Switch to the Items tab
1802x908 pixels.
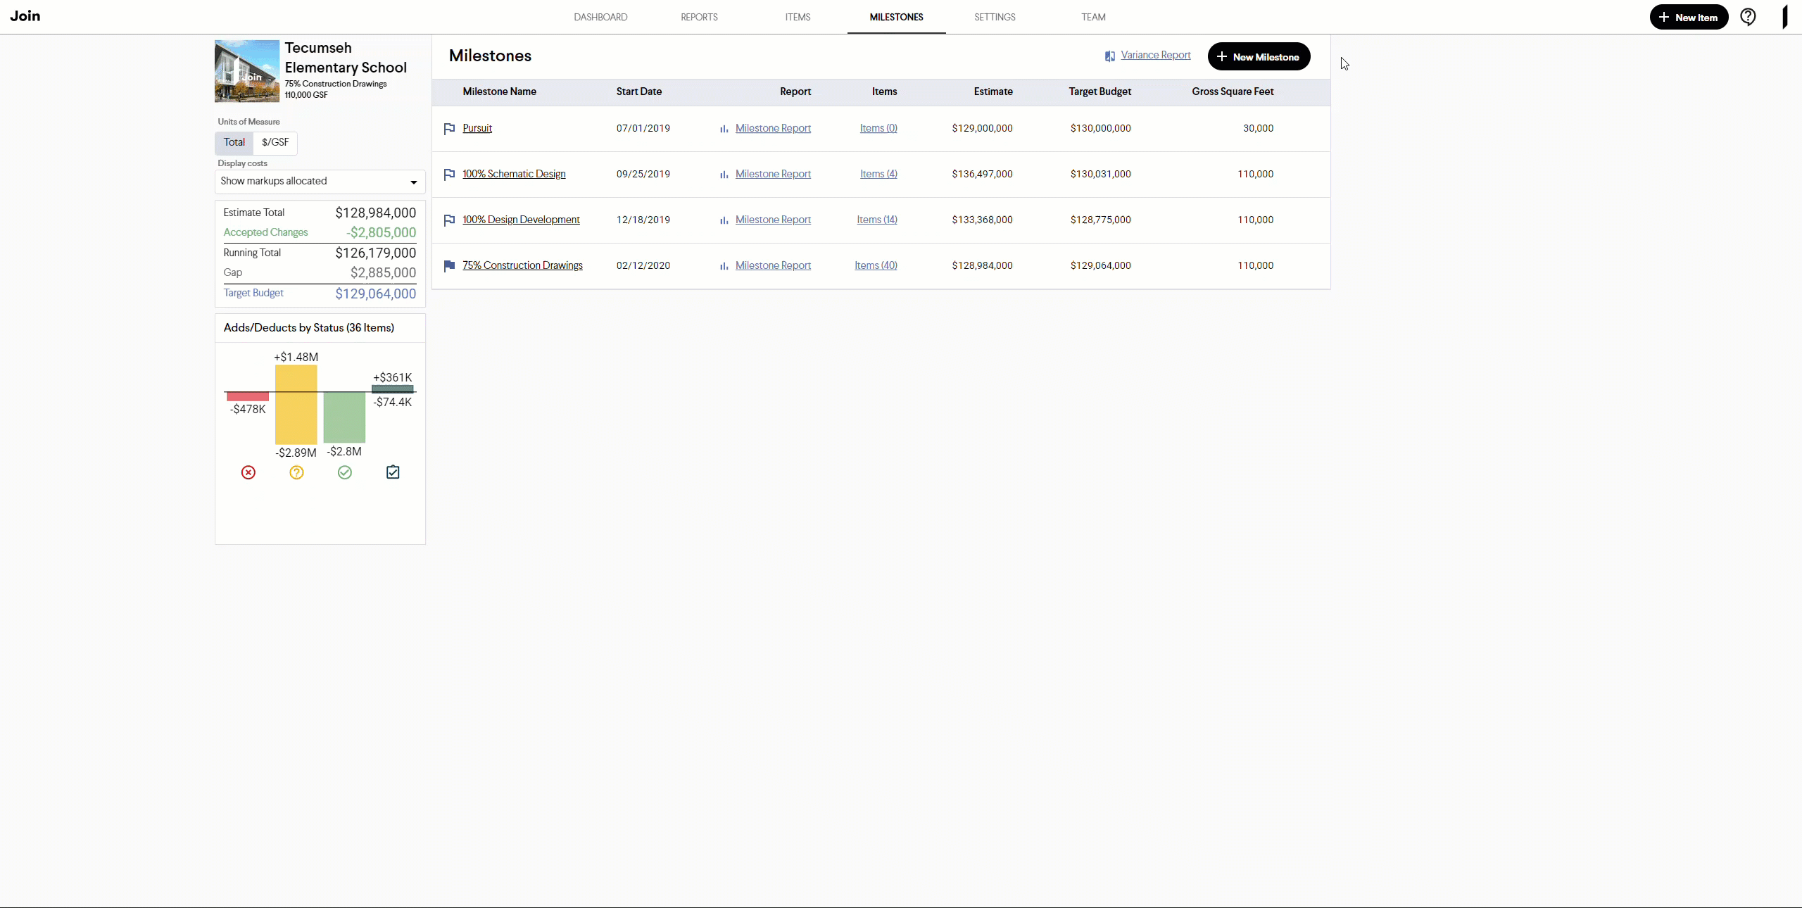798,17
